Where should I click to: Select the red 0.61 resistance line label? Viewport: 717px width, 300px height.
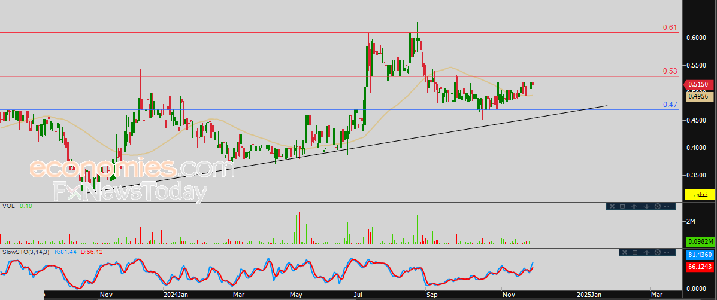[x=670, y=28]
